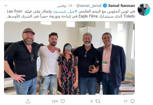Share the tweet using the upload icon
Viewport: 153px width, 105px height.
(28, 101)
